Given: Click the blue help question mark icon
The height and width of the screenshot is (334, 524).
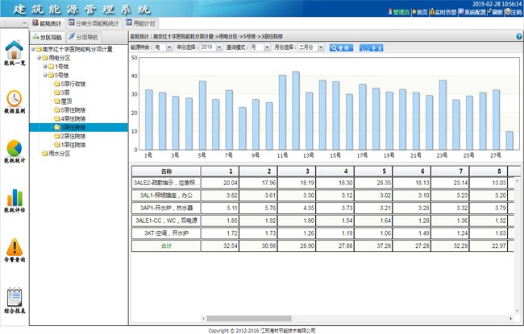Looking at the screenshot, I should click(x=519, y=36).
